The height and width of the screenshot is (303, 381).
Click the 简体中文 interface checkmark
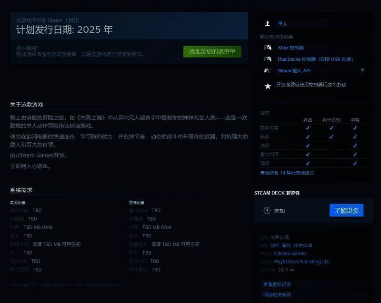point(307,128)
